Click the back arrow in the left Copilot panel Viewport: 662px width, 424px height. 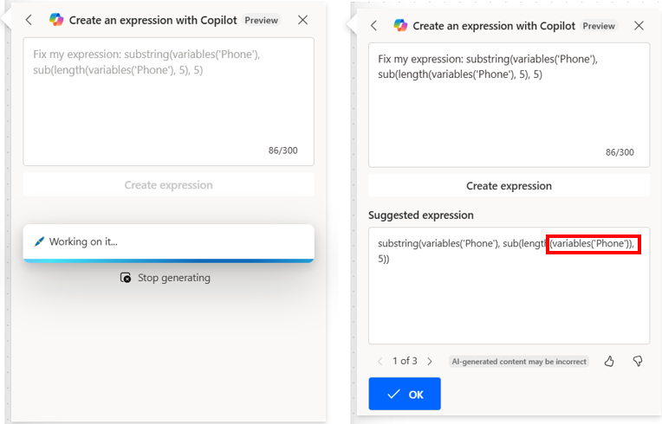pyautogui.click(x=29, y=20)
